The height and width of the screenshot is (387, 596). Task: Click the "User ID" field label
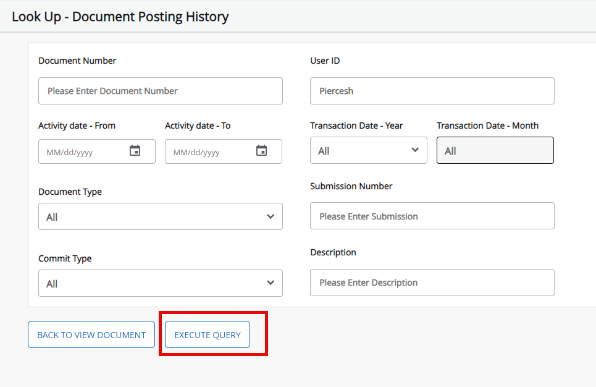click(x=325, y=61)
